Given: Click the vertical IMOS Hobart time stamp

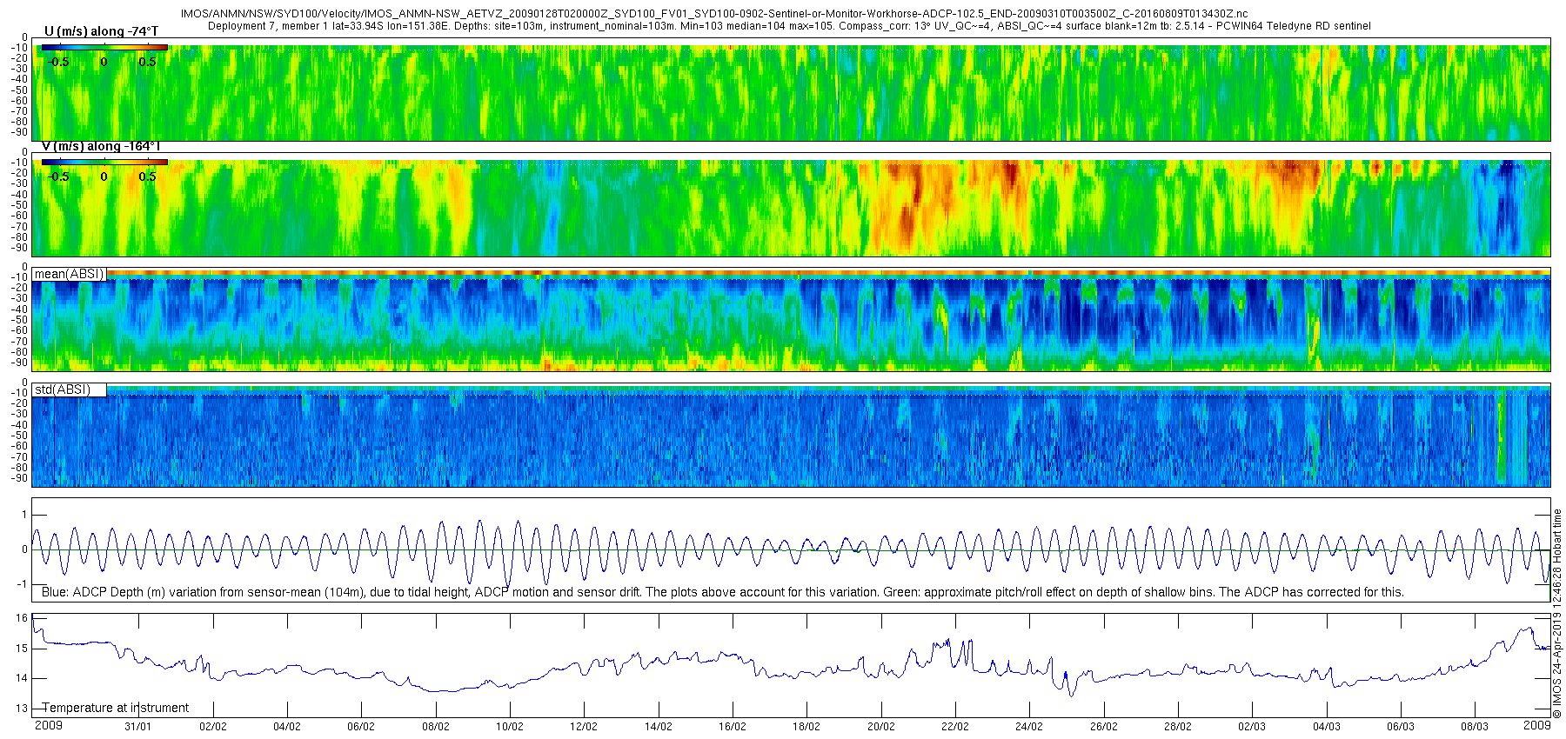Looking at the screenshot, I should point(1557,613).
